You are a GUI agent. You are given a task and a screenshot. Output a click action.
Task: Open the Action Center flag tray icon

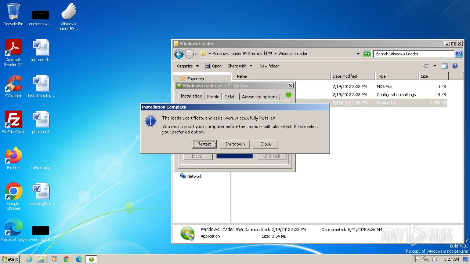tap(417, 259)
